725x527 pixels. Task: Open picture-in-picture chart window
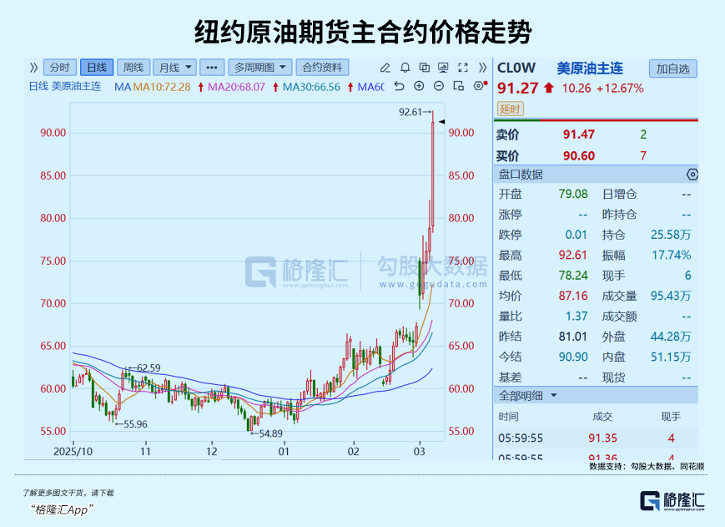(x=459, y=87)
